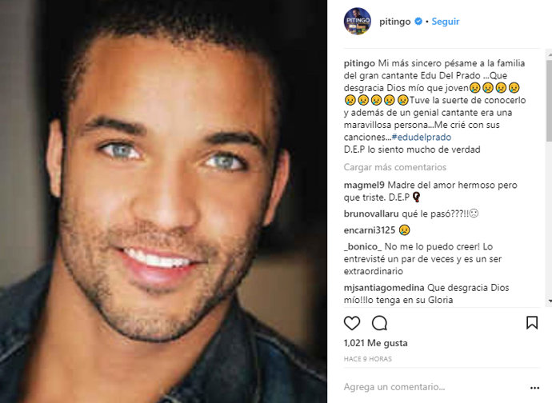Open the post permalink via HACE 9 HORAS
Image resolution: width=552 pixels, height=403 pixels.
point(367,359)
